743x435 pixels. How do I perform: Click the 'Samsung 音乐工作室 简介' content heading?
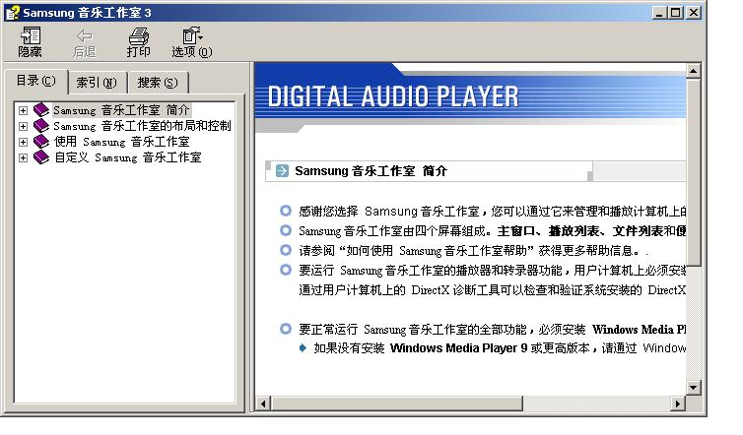click(371, 171)
